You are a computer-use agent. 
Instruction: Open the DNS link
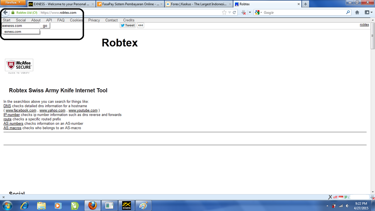coord(7,106)
